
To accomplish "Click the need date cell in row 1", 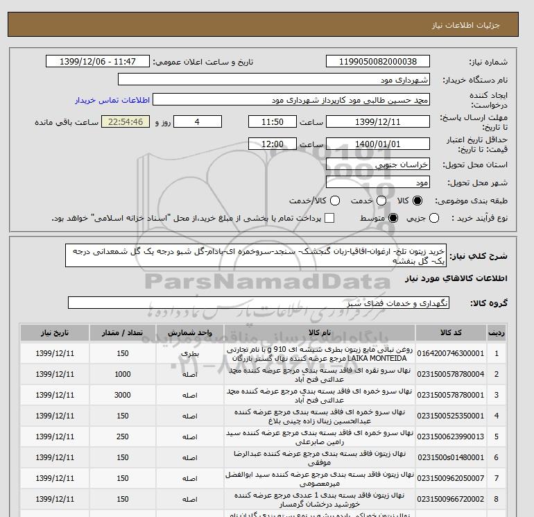I will tap(55, 353).
